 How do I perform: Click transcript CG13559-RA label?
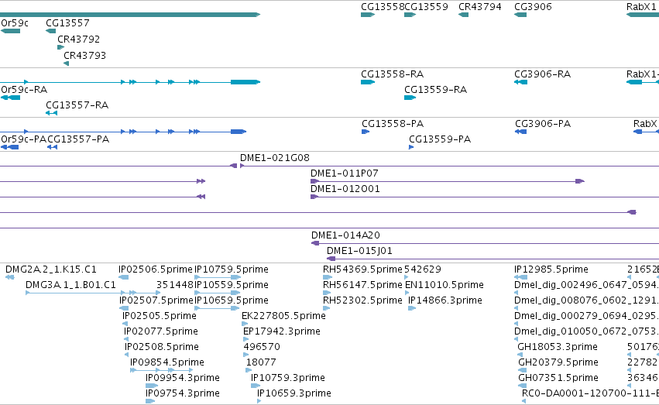click(435, 90)
